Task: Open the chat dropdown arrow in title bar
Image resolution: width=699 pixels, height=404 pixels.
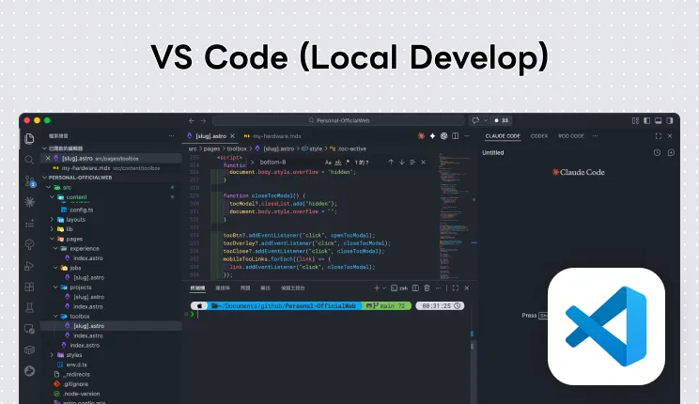Action: click(x=486, y=120)
